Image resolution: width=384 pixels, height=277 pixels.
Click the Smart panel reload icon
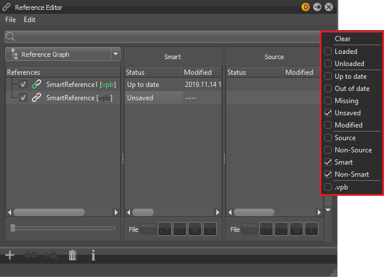[180, 229]
